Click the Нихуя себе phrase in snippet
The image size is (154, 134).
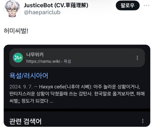pyautogui.click(x=52, y=87)
